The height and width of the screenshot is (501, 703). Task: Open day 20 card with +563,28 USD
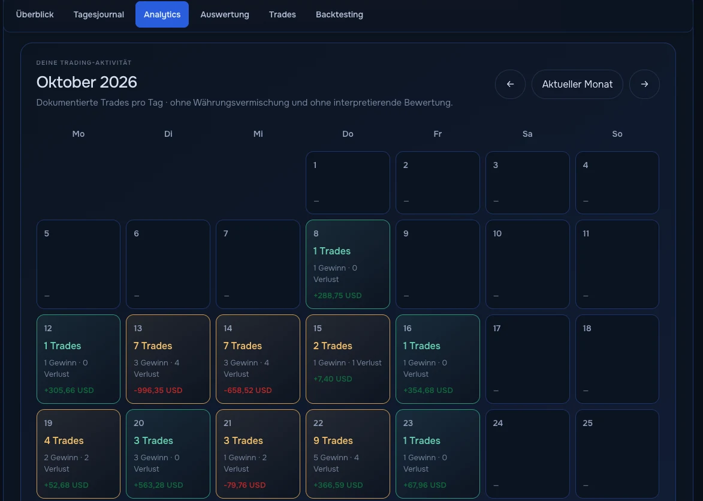point(168,454)
